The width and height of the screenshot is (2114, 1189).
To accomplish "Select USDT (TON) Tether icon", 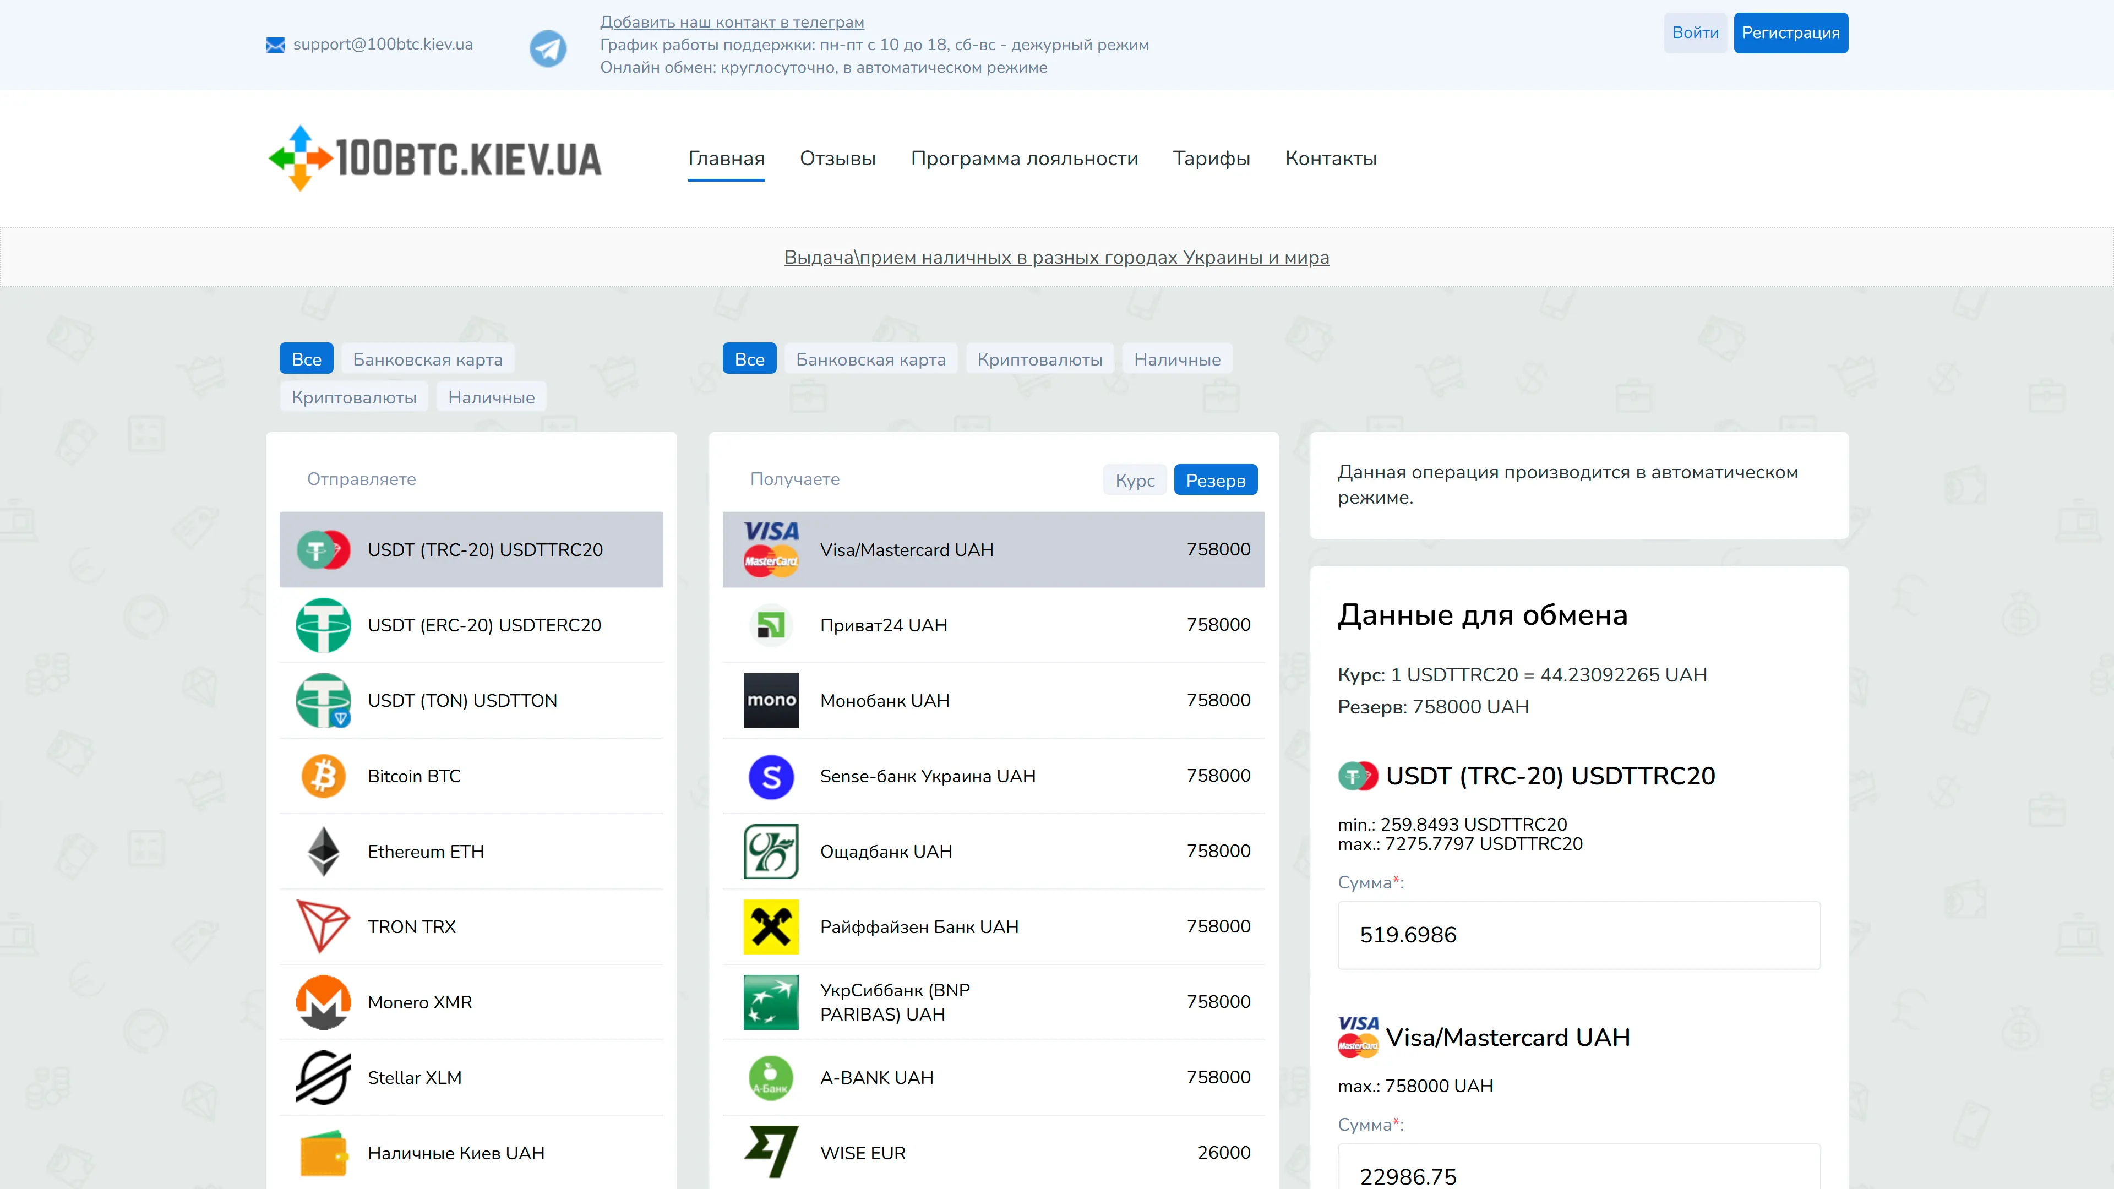I will coord(323,701).
